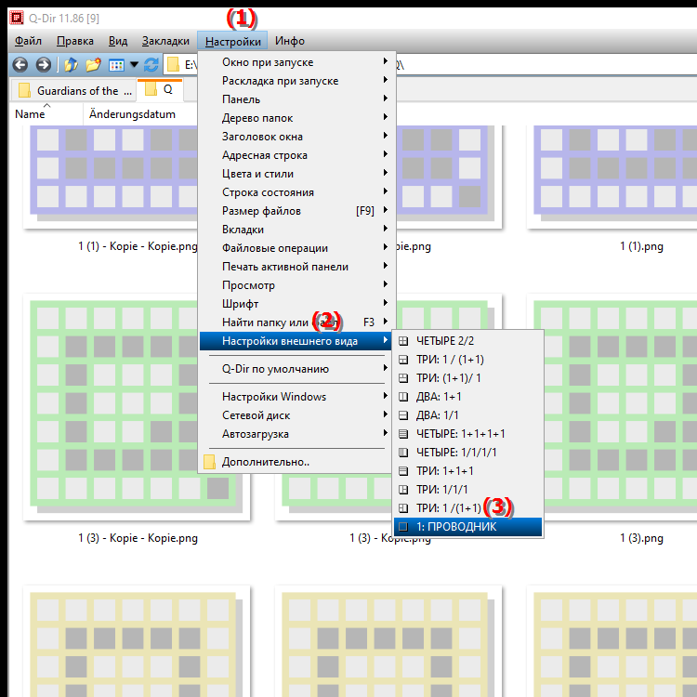The width and height of the screenshot is (697, 697).
Task: Switch to the Q folder tab
Action: (x=160, y=90)
